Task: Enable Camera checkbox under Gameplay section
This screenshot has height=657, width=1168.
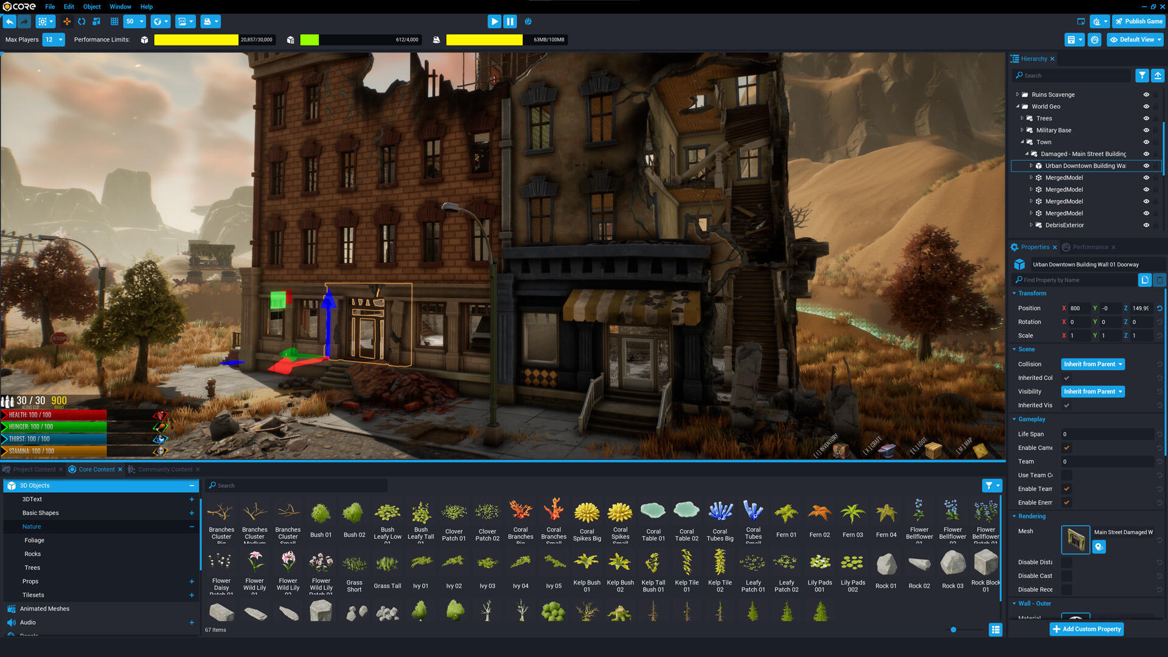Action: (x=1066, y=448)
